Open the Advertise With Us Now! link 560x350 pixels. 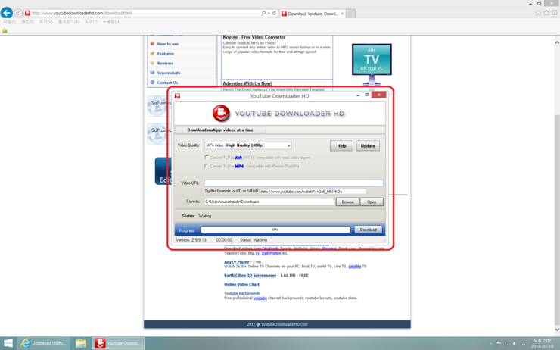pyautogui.click(x=247, y=83)
